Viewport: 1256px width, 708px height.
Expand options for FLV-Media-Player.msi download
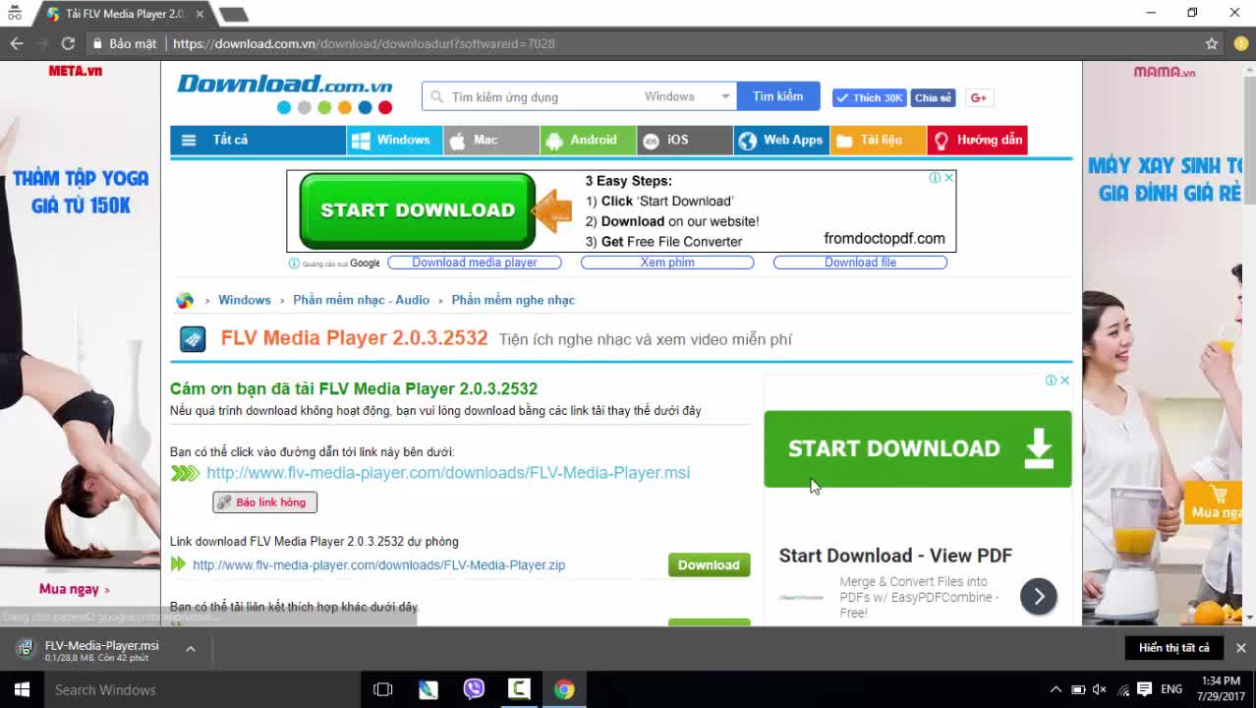point(191,649)
